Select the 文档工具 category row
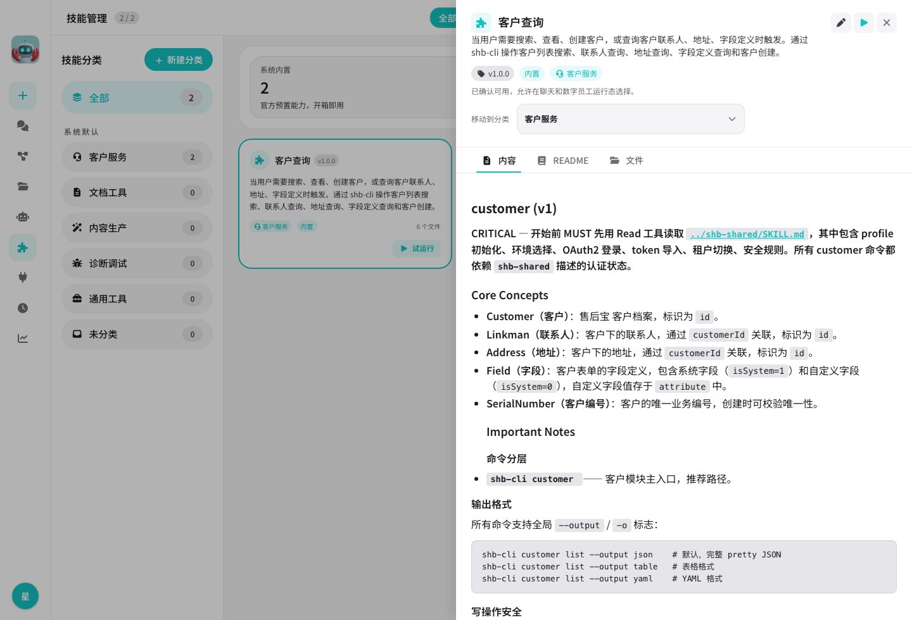This screenshot has width=912, height=620. click(137, 192)
